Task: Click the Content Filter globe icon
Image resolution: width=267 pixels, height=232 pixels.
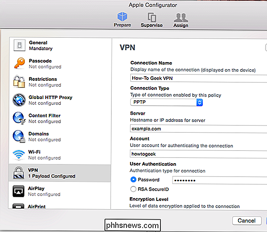Action: coord(19,118)
